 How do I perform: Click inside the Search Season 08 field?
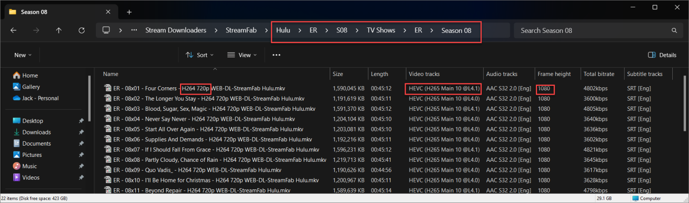(591, 30)
